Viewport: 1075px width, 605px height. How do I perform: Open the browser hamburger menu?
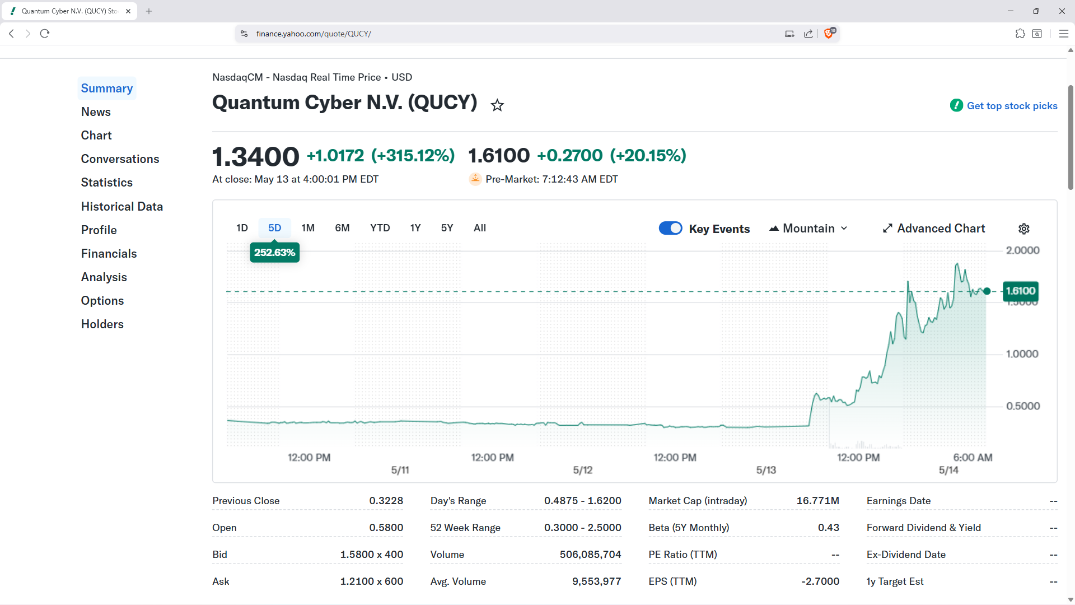(x=1064, y=34)
